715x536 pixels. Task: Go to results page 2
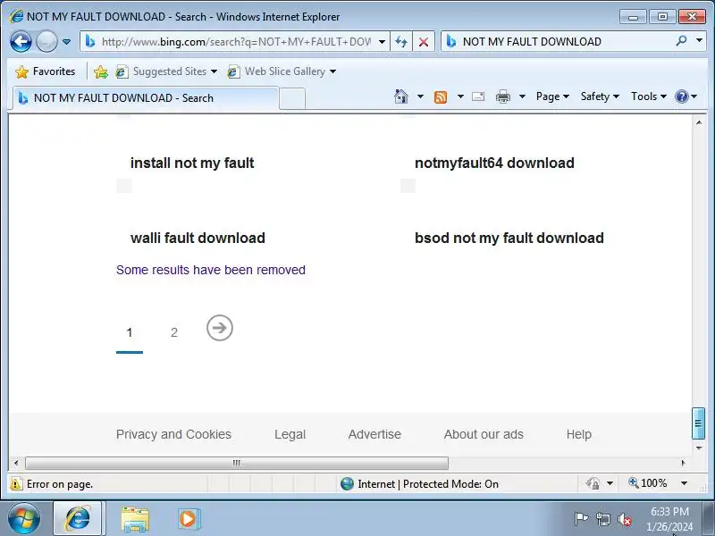click(x=174, y=332)
